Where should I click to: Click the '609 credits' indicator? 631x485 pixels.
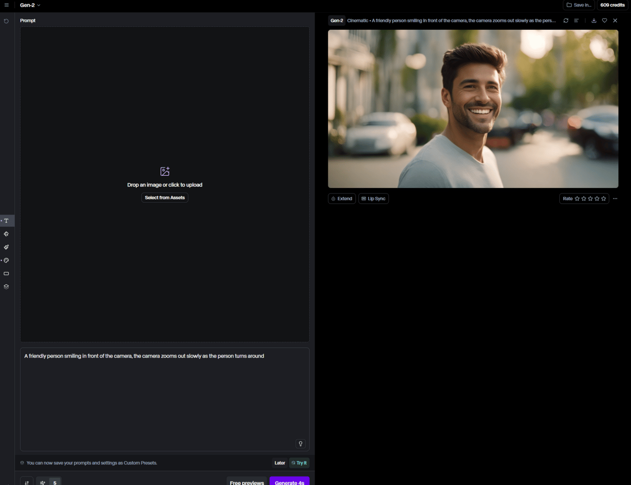612,5
